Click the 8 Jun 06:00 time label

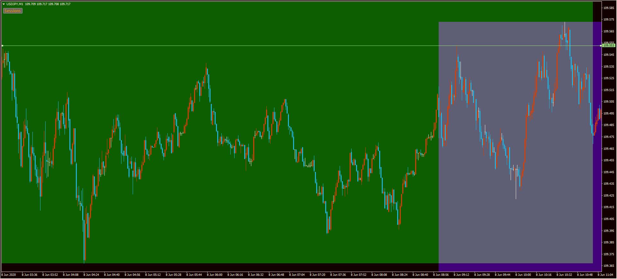[x=214, y=275]
